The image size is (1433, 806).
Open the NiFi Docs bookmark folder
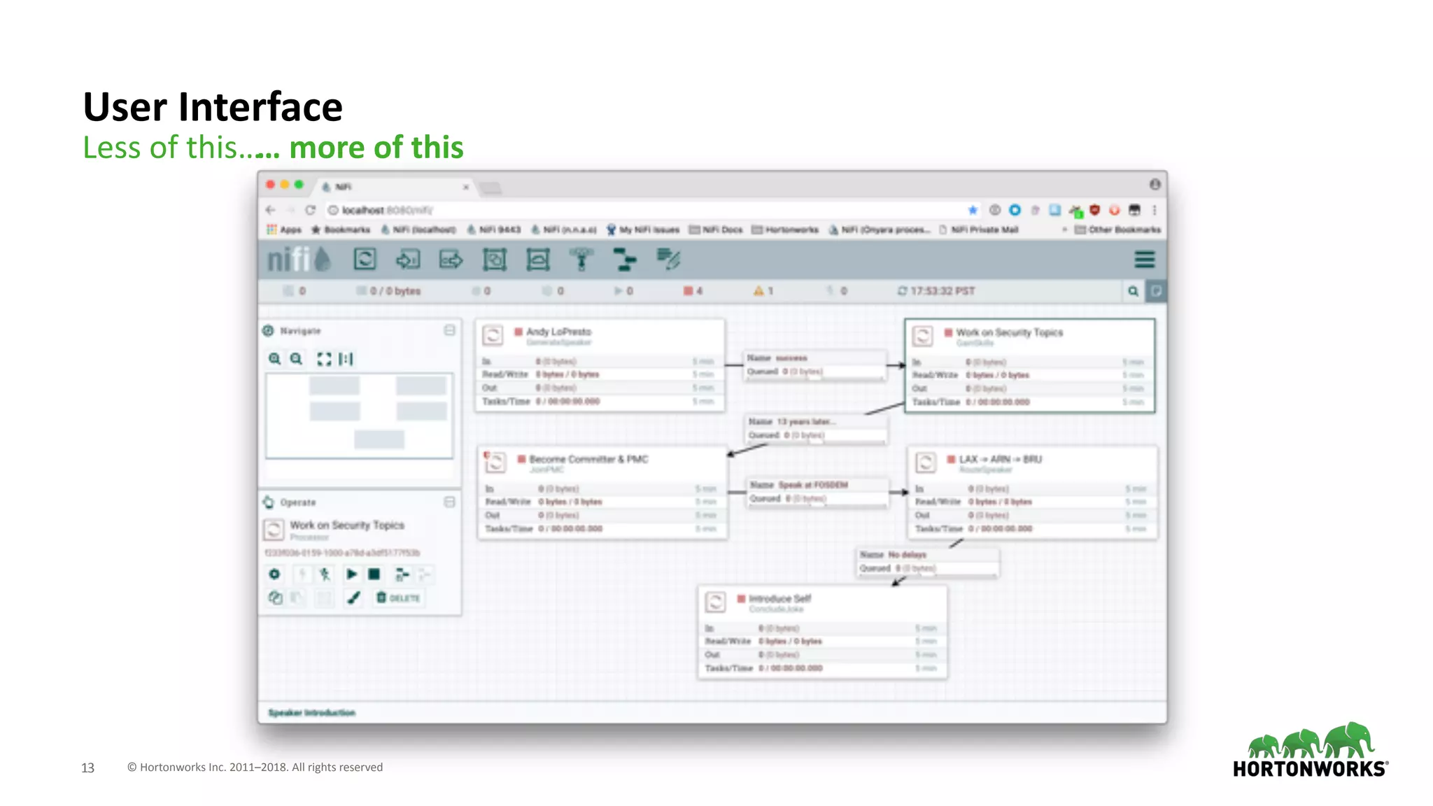(x=716, y=229)
